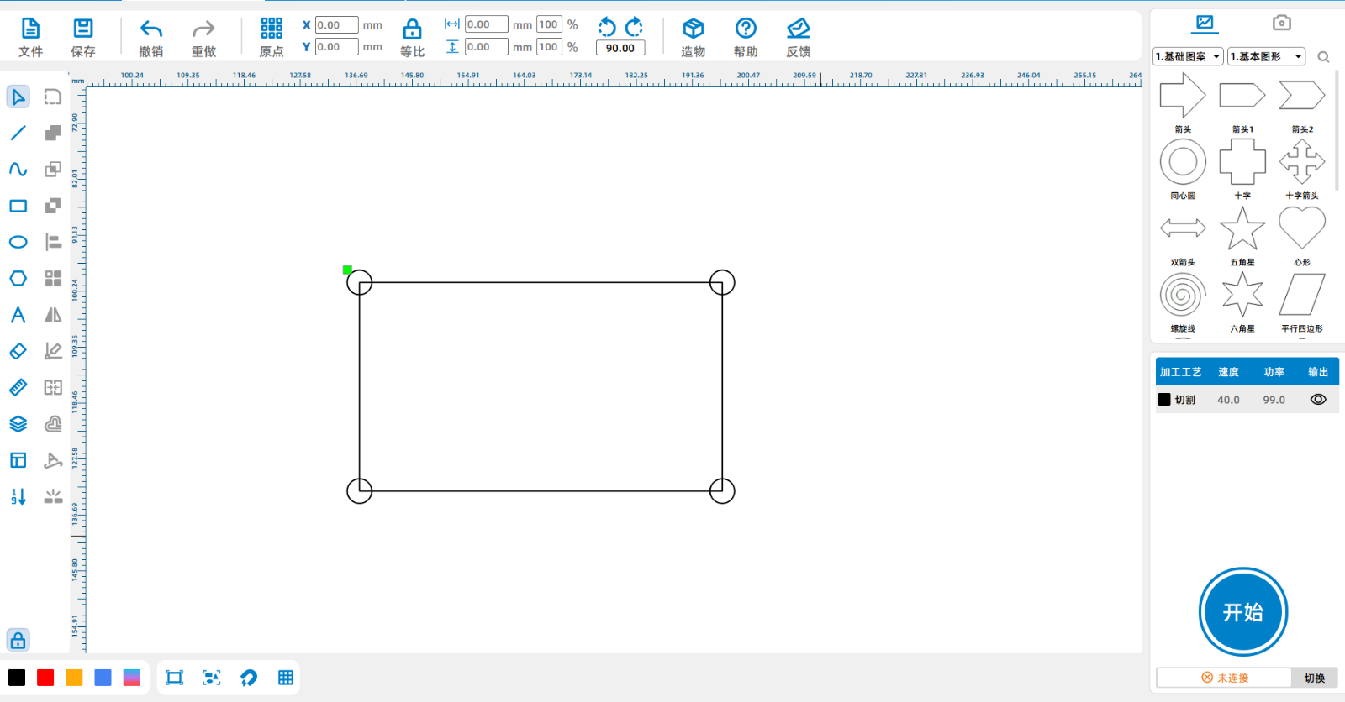Toggle the canvas lock at bottom left
The height and width of the screenshot is (702, 1345).
[18, 641]
